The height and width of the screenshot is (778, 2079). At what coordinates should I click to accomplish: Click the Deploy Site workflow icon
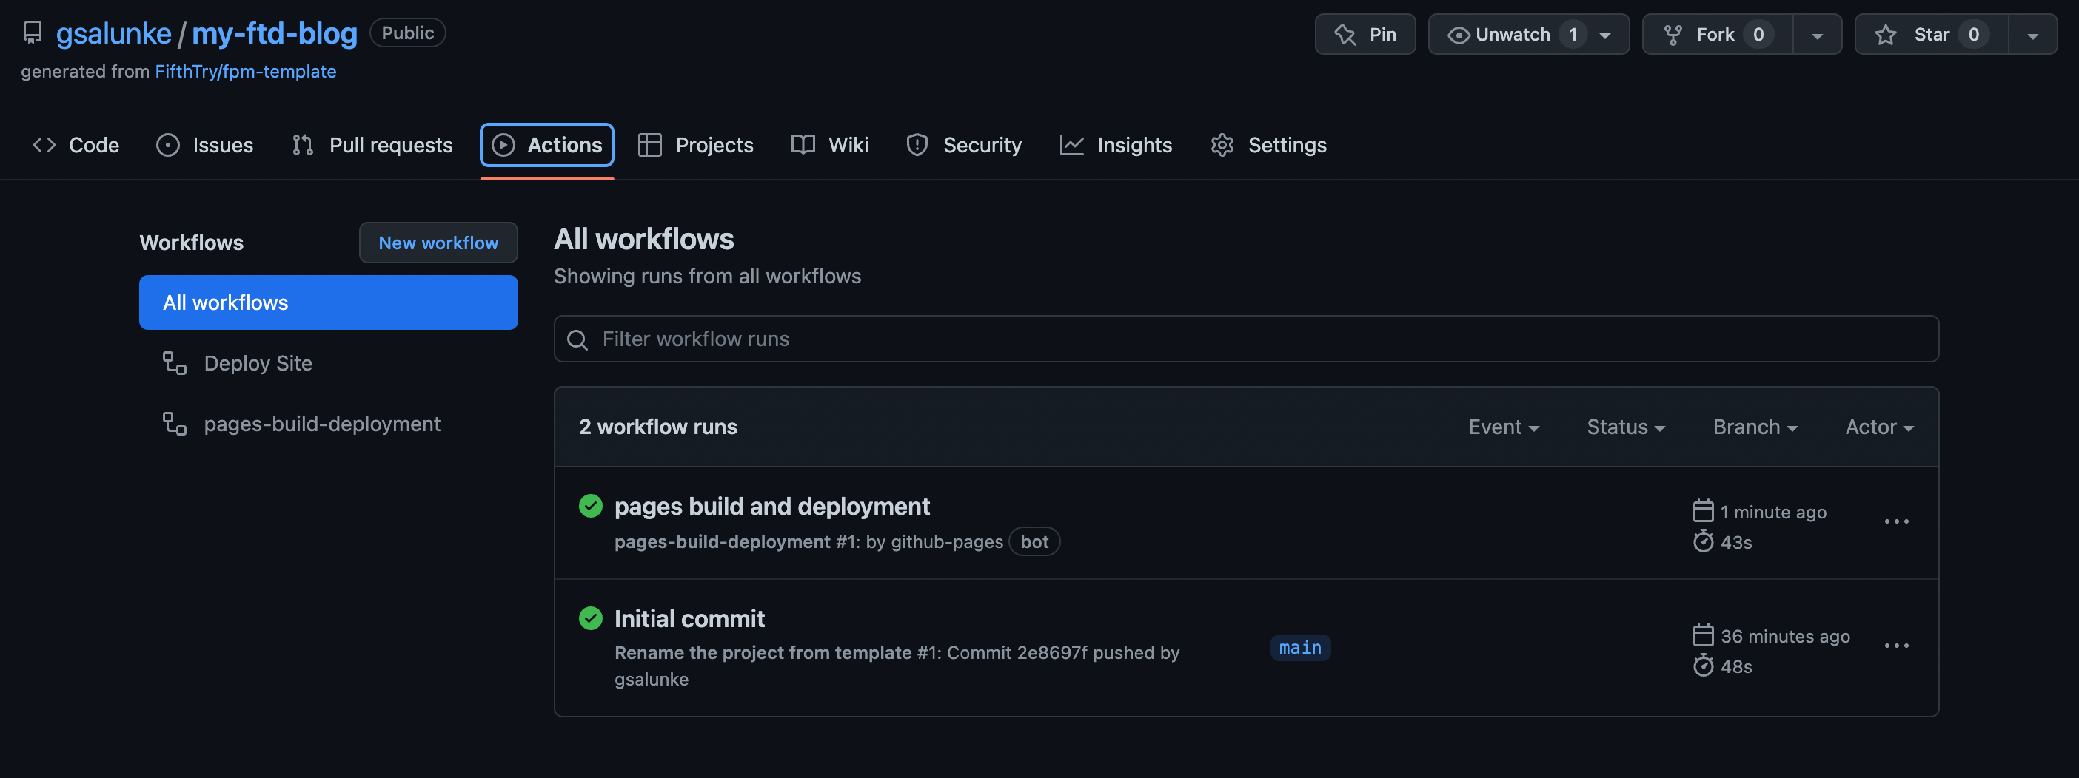click(x=174, y=363)
